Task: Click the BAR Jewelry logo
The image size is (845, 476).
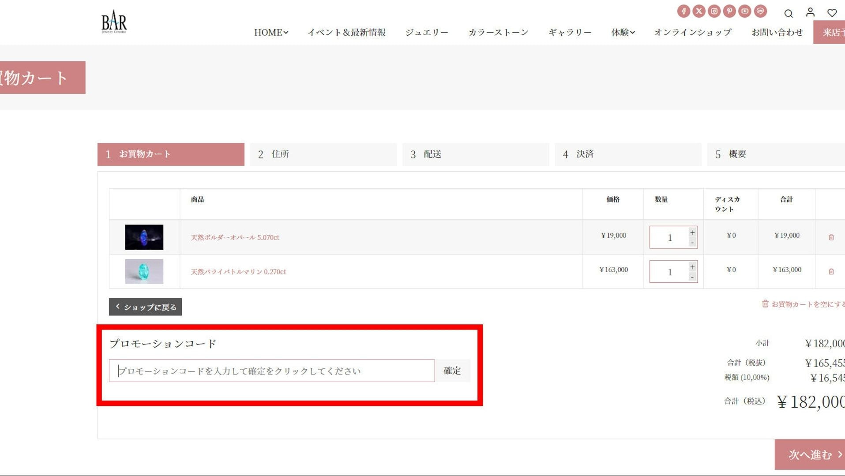Action: click(114, 22)
